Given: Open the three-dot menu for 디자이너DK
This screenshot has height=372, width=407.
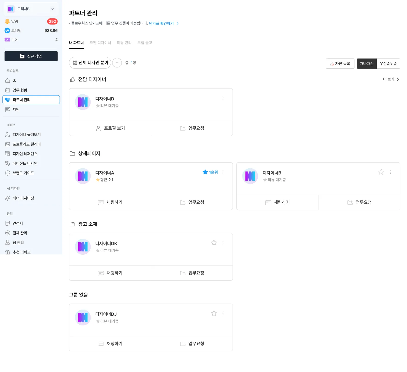Looking at the screenshot, I should 223,243.
